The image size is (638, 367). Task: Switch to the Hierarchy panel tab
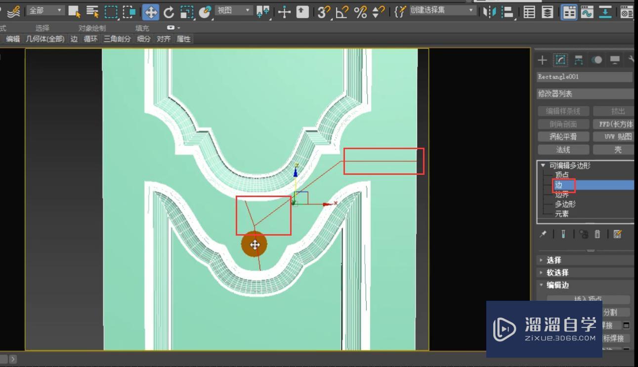point(579,60)
